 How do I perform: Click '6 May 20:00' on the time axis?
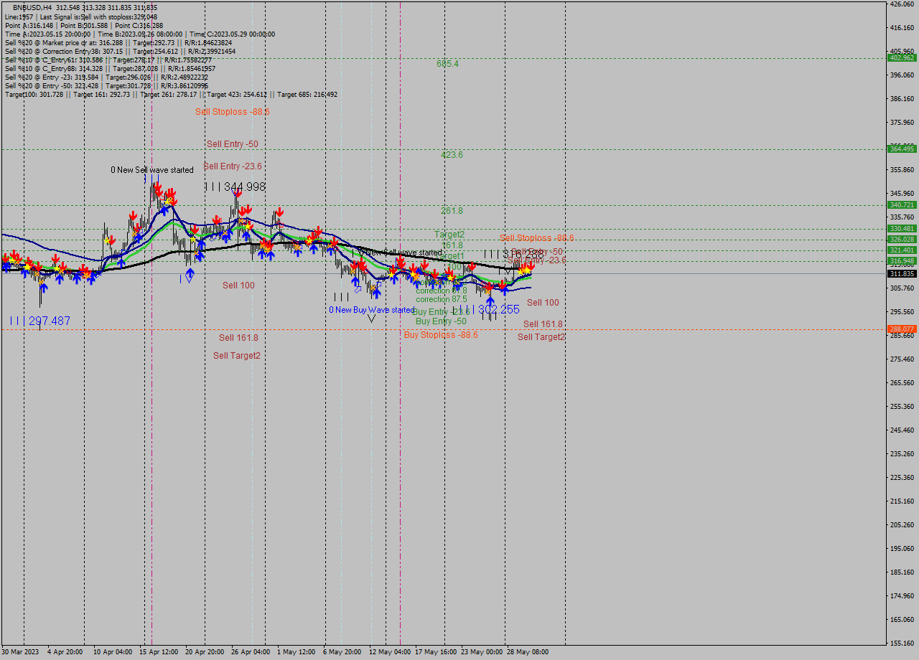coord(342,652)
